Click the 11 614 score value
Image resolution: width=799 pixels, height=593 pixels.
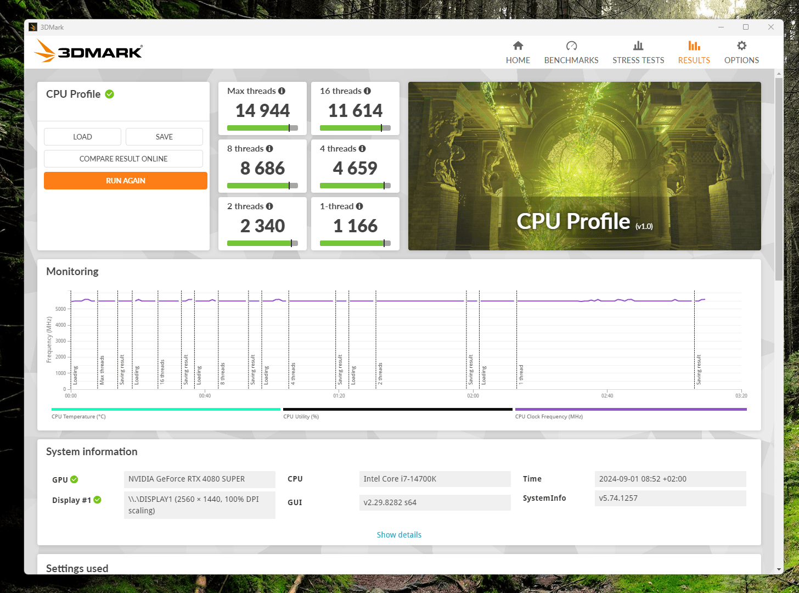pos(355,111)
